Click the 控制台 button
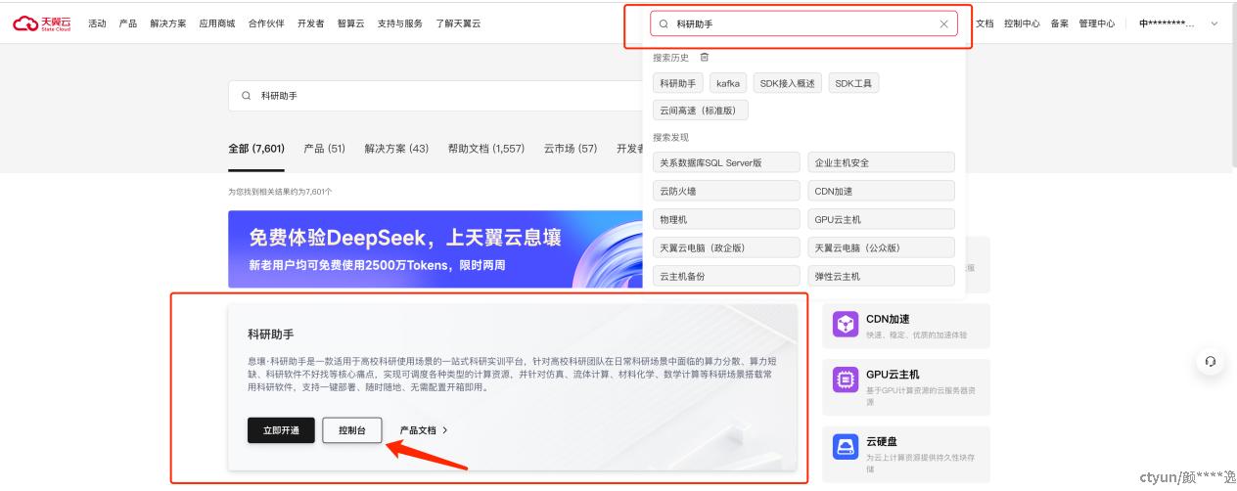Screen dimensions: 1237x491 click(352, 430)
